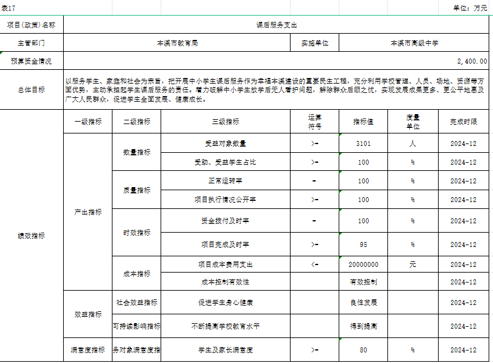Click the 促进学生身心健康 cell

point(226,302)
